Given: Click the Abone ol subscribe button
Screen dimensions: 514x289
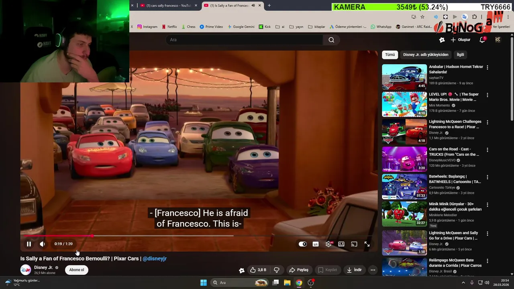Looking at the screenshot, I should [x=77, y=270].
